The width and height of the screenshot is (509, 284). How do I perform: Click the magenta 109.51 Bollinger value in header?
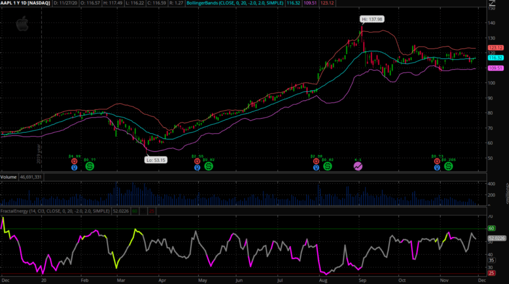point(310,3)
